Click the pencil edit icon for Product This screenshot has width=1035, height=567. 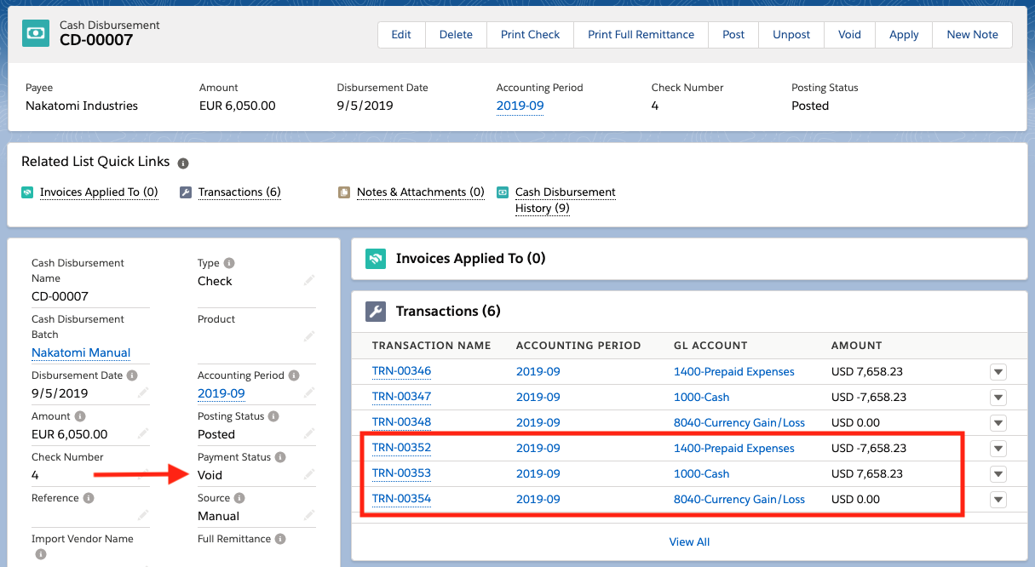[309, 336]
